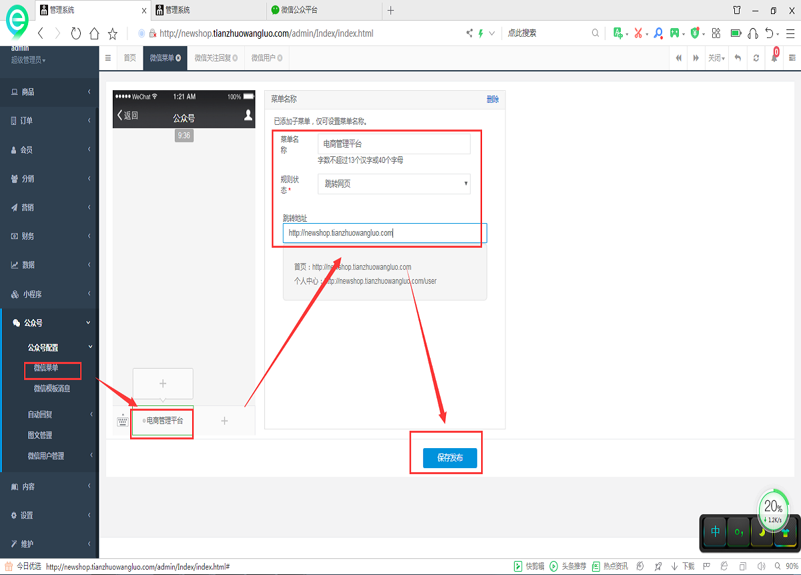Click the notification bell icon
This screenshot has height=575, width=801.
[x=774, y=58]
